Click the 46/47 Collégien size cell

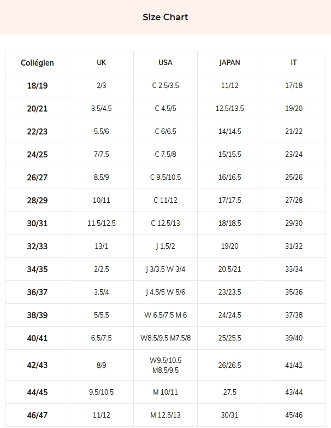[x=37, y=415]
